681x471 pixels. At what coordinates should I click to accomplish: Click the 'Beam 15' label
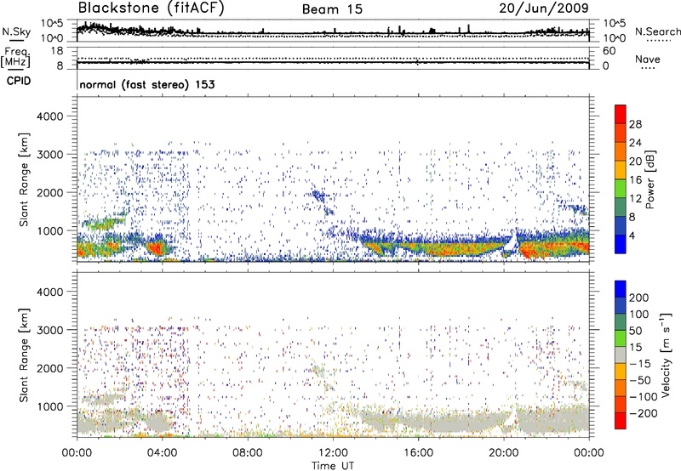[x=332, y=9]
